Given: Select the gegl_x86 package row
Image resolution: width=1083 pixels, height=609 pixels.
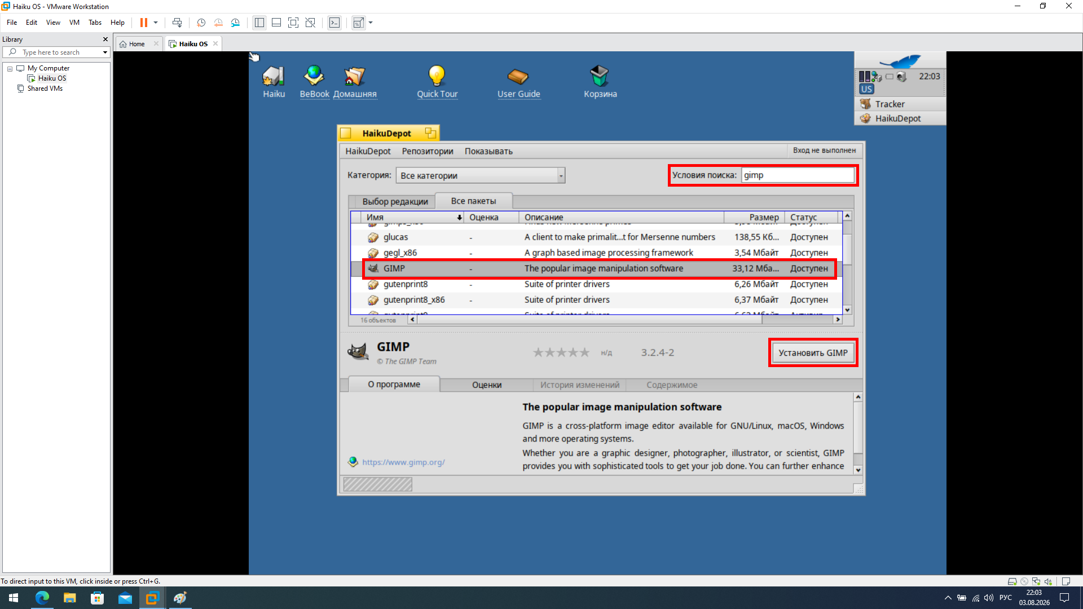Looking at the screenshot, I should coord(596,253).
